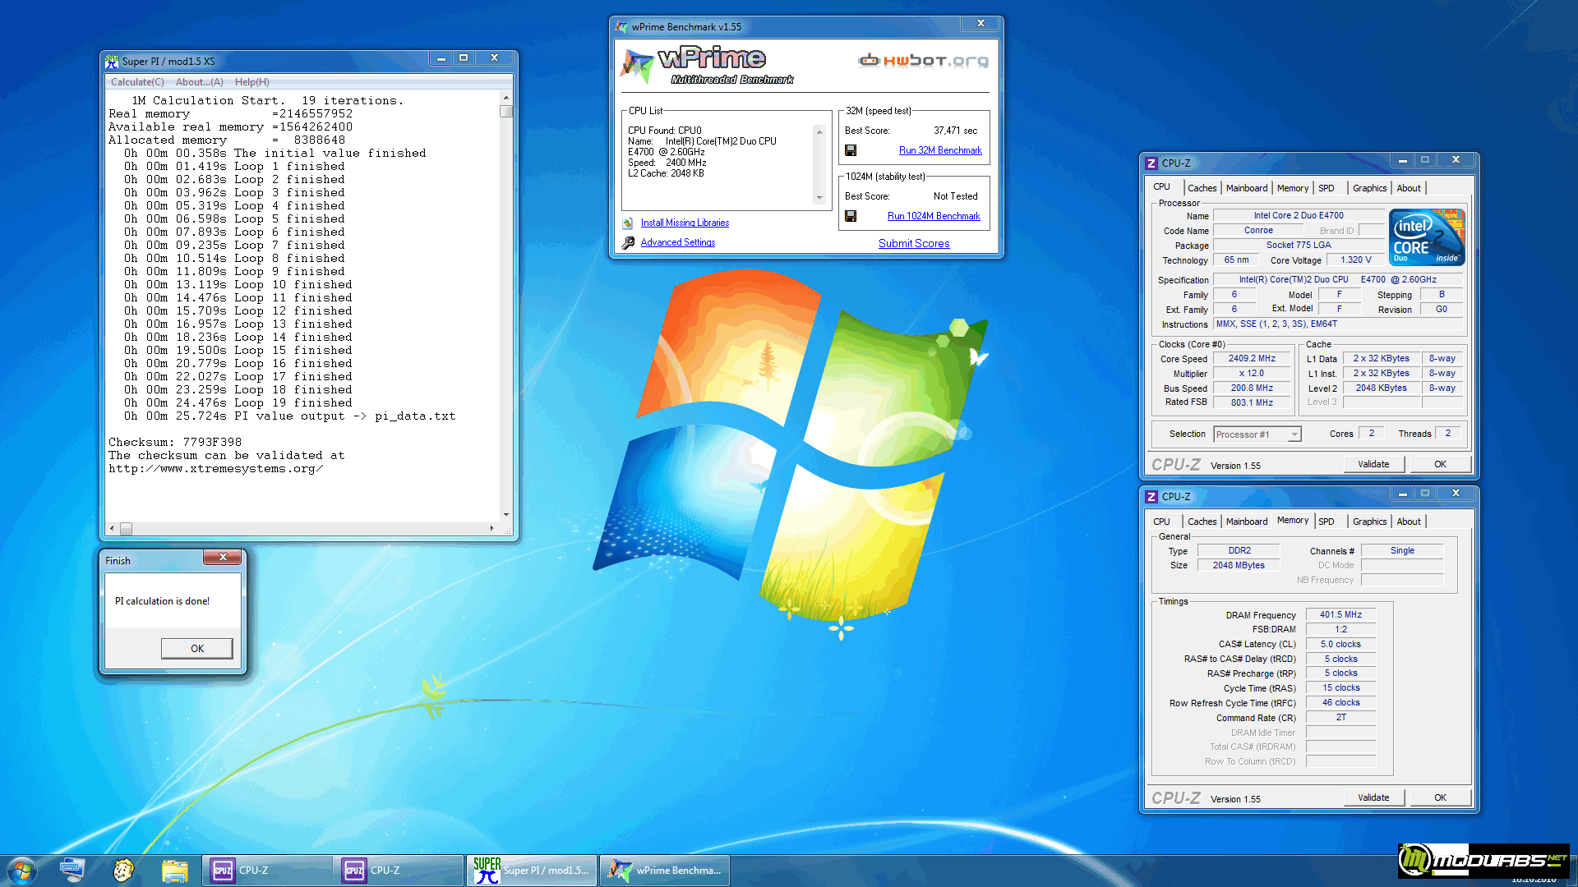This screenshot has width=1578, height=887.
Task: Click the Intel Core 2 Duo logo
Action: pyautogui.click(x=1427, y=237)
